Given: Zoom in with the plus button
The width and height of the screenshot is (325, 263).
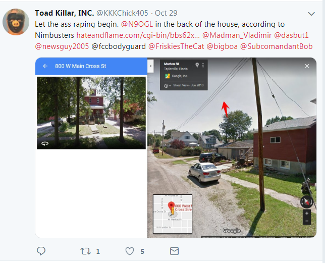Looking at the screenshot, I should [x=307, y=213].
